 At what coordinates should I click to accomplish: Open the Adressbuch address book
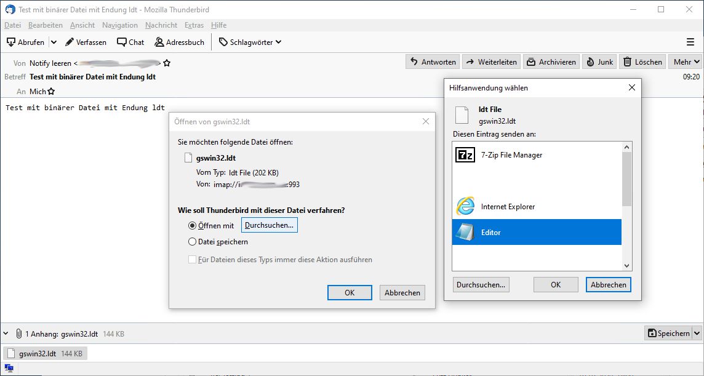coord(179,42)
